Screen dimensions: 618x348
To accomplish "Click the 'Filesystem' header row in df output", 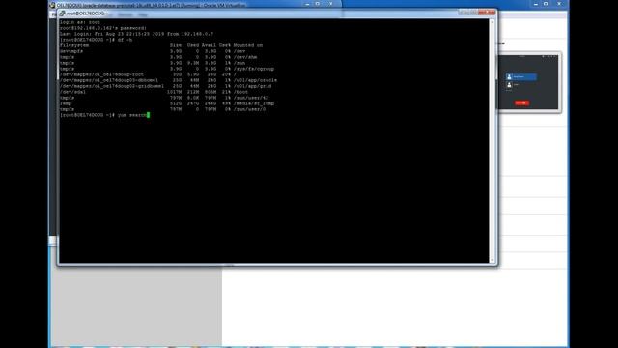I will [161, 45].
